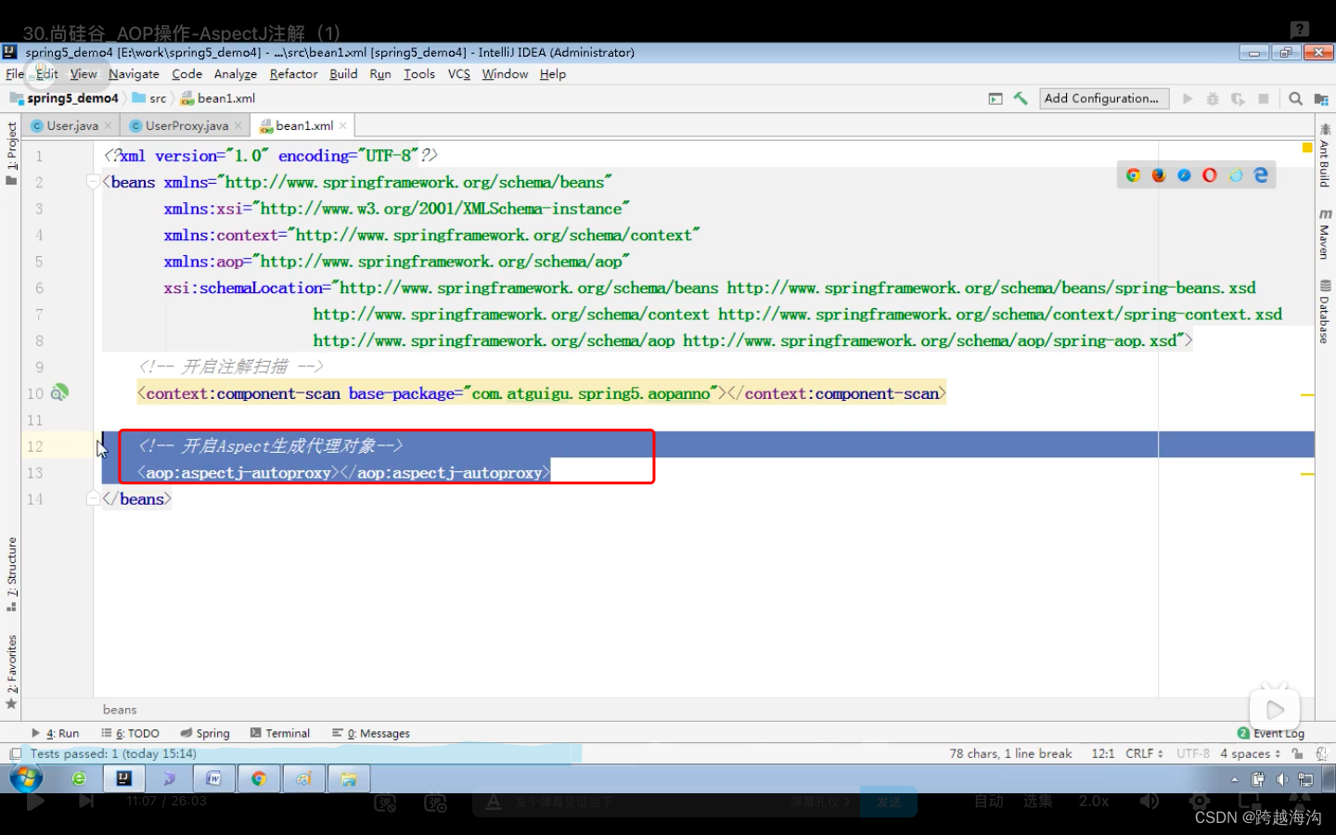Open Word document taskbar icon
Image resolution: width=1336 pixels, height=835 pixels.
(214, 778)
